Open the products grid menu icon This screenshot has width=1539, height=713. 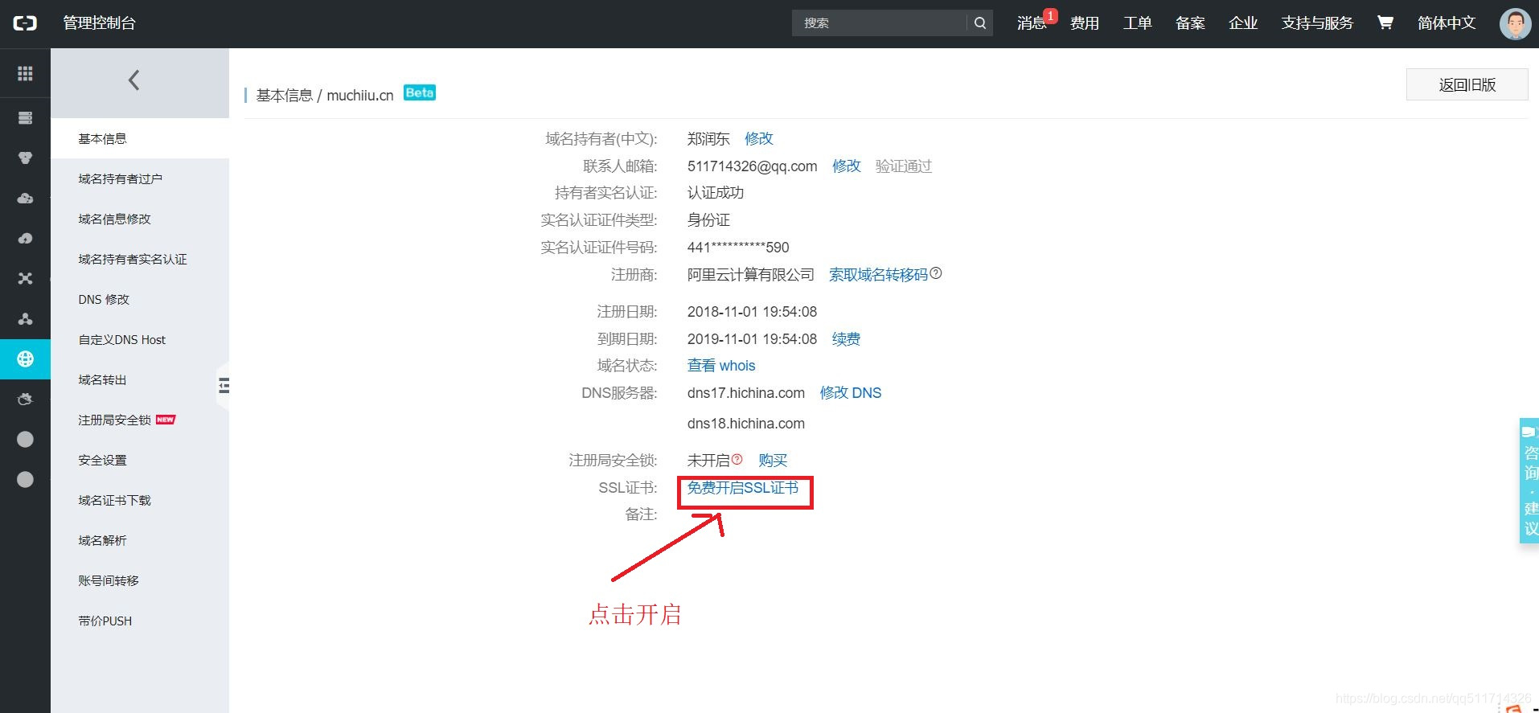point(25,73)
